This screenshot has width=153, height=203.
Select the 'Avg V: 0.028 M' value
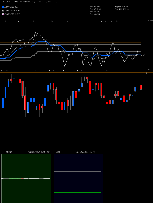(x=121, y=7)
